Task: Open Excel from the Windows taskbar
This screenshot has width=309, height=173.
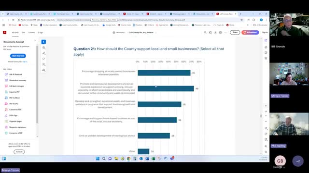Action: 154,159
